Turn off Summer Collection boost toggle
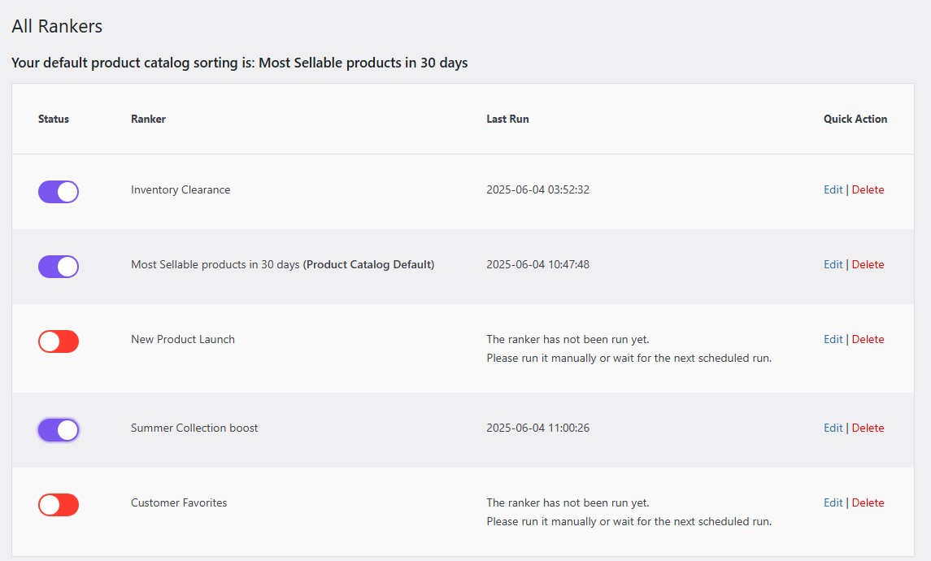The image size is (931, 561). click(x=59, y=430)
